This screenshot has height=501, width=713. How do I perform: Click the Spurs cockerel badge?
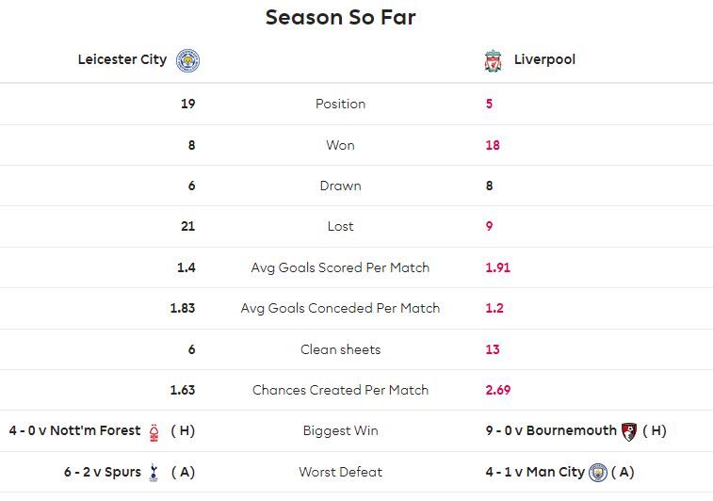coord(154,473)
